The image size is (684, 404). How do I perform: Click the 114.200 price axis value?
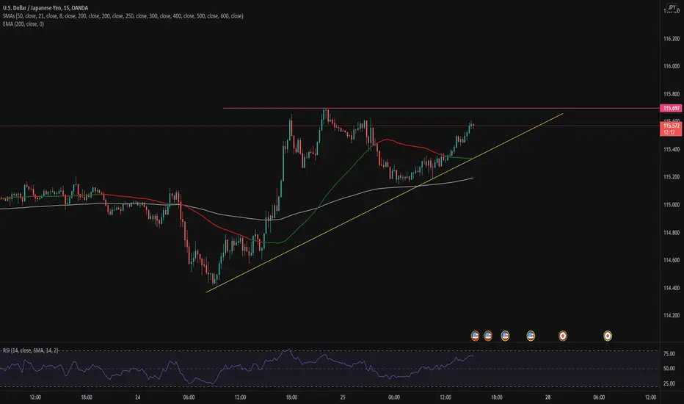(x=672, y=315)
